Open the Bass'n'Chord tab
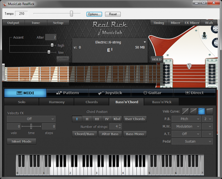 [127, 102]
